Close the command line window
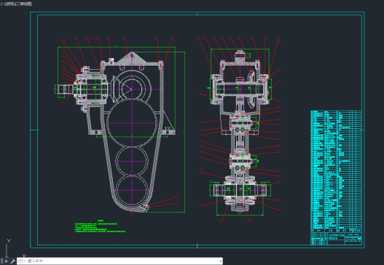 (x=6, y=261)
